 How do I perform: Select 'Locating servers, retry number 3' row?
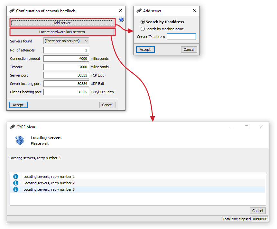[x=138, y=189]
